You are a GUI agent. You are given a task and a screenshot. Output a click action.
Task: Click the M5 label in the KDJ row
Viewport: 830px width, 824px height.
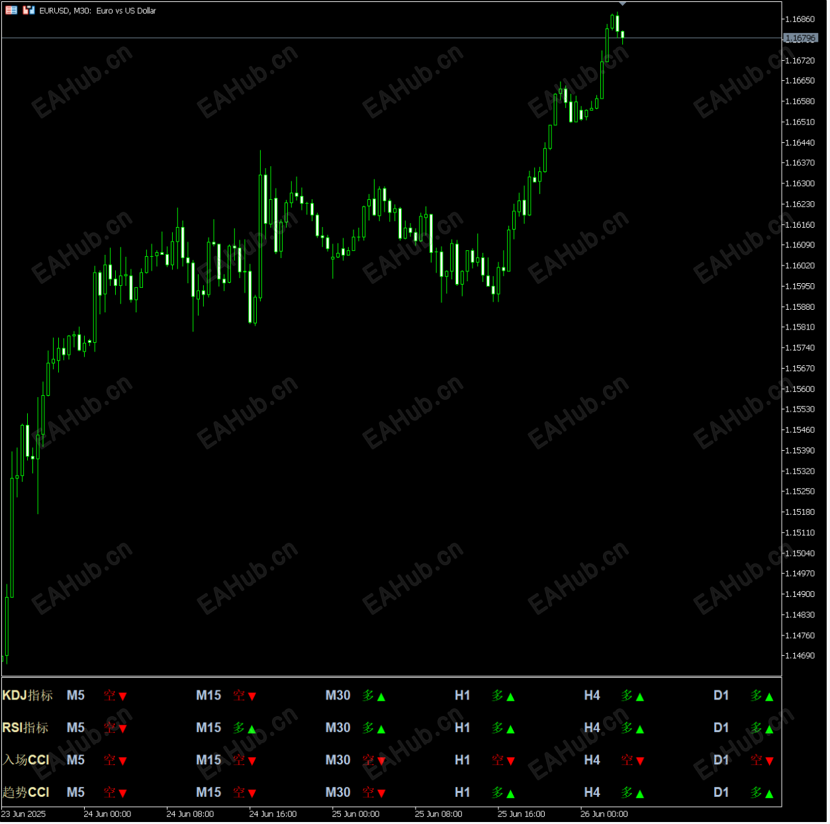click(x=75, y=696)
